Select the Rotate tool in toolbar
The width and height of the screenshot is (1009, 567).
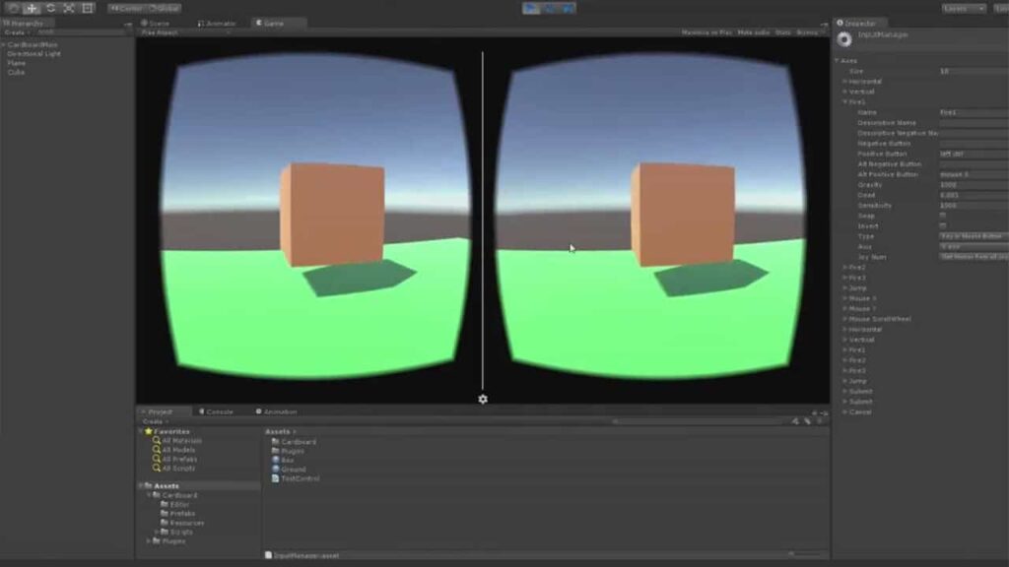[50, 8]
